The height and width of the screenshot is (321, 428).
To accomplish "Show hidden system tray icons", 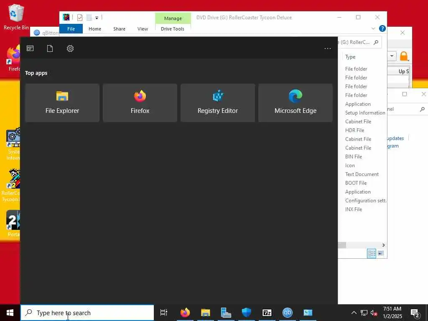I will (x=354, y=313).
